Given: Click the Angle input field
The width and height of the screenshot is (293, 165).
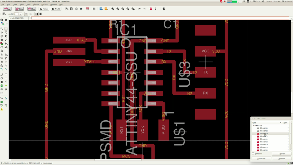Looking at the screenshot, I should (16, 14).
